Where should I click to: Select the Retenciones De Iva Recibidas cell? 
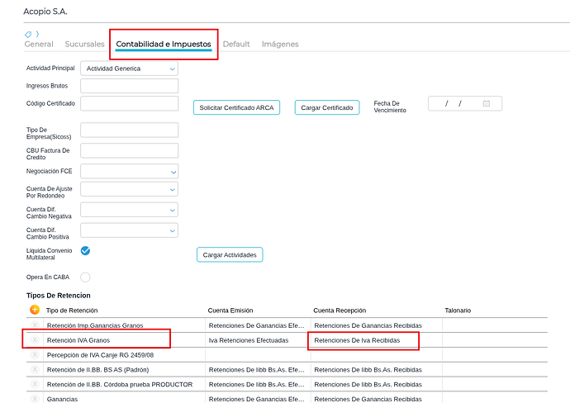coord(376,340)
